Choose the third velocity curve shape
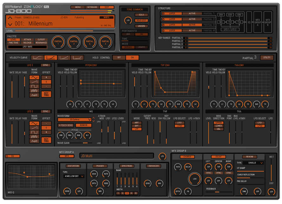The width and height of the screenshot is (282, 204). 64,58
